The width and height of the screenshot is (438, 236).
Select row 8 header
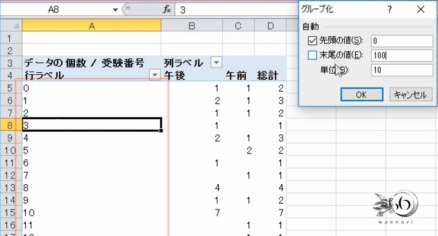pos(11,125)
